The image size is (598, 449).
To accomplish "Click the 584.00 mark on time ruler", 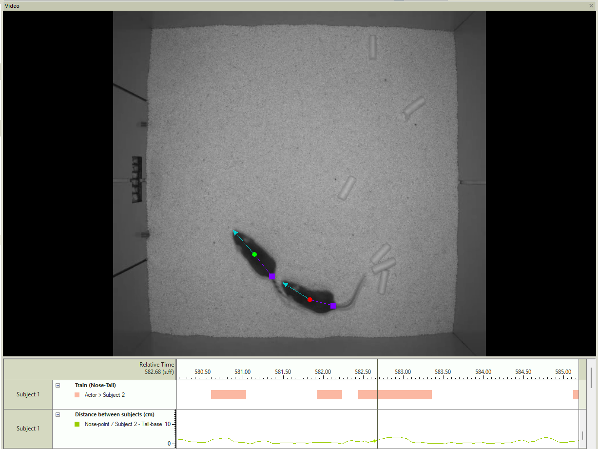I will [483, 372].
